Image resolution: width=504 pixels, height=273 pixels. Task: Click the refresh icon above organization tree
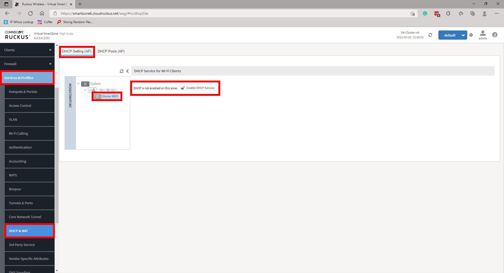[122, 71]
